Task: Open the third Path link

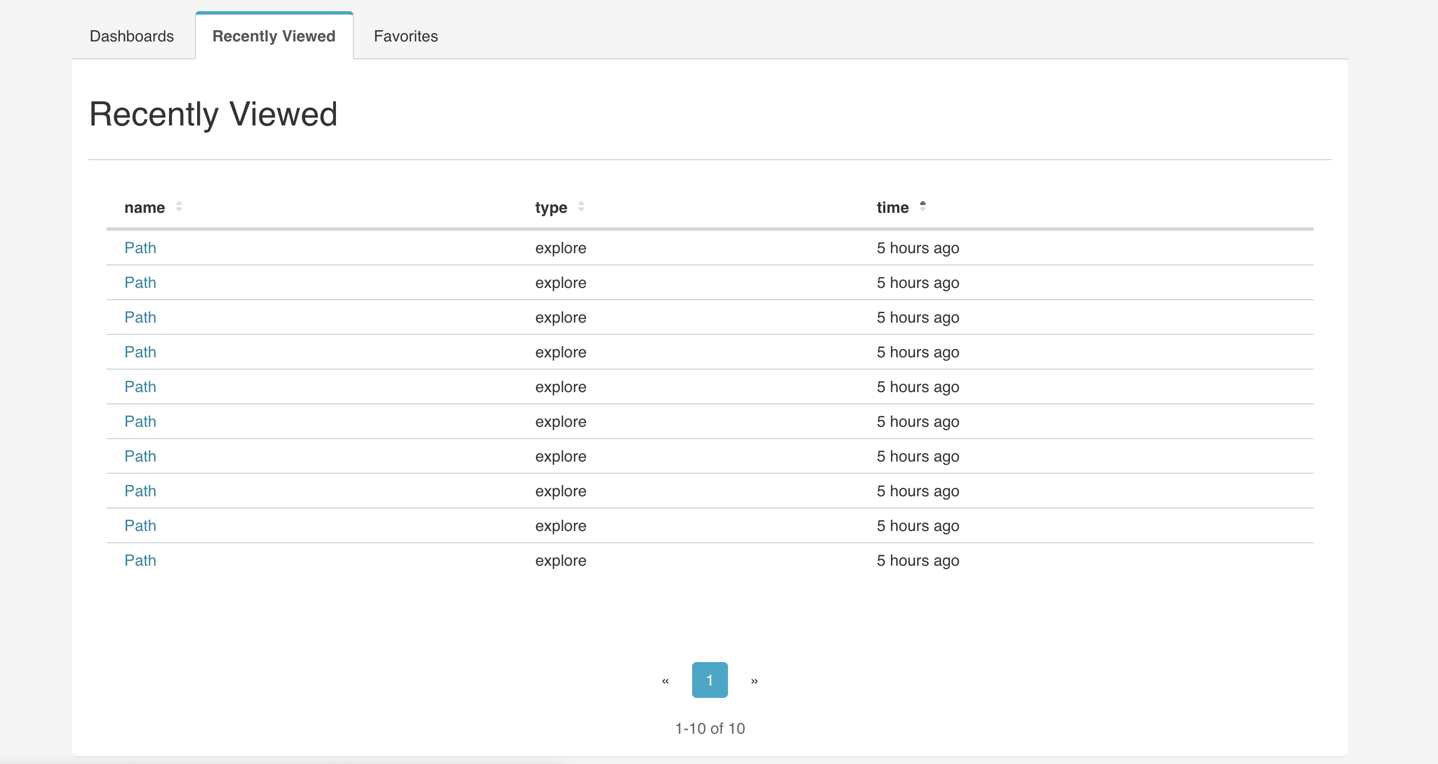Action: pyautogui.click(x=140, y=318)
